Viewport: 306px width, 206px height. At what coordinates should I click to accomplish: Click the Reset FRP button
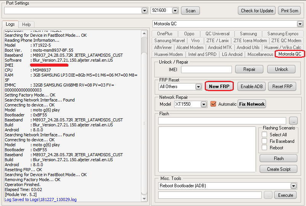(282, 87)
